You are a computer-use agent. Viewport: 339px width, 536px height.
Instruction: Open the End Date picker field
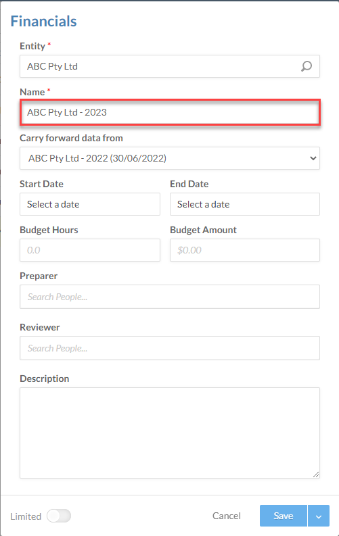coord(244,204)
